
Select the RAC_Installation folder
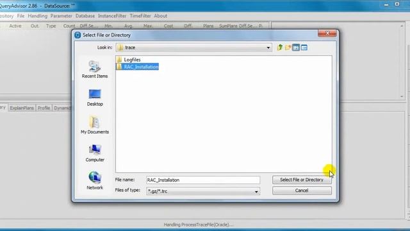click(x=138, y=67)
